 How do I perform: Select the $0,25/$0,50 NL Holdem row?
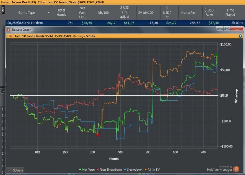[x=125, y=23]
